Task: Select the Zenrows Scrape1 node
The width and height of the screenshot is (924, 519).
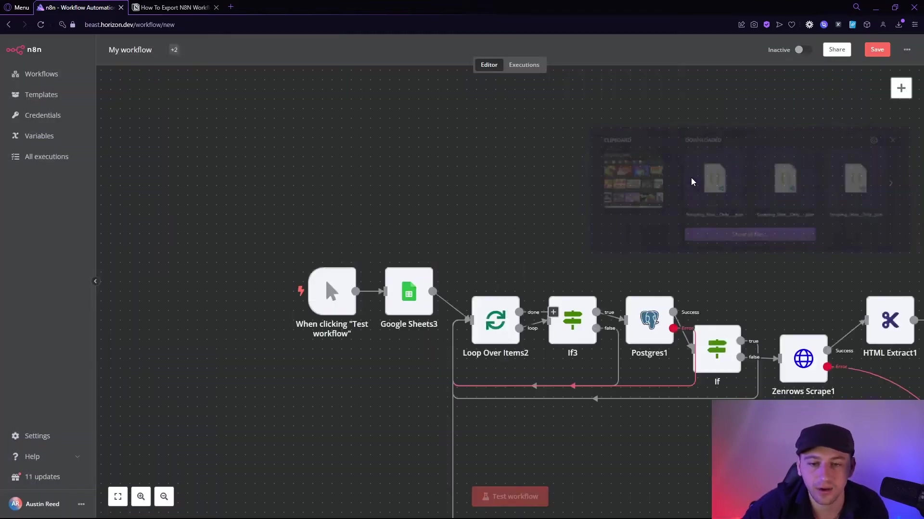Action: pyautogui.click(x=804, y=358)
